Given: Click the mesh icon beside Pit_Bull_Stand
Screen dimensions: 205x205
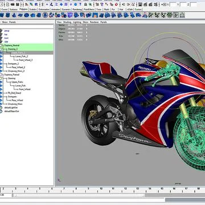Looking at the screenshot, I should point(1,93).
